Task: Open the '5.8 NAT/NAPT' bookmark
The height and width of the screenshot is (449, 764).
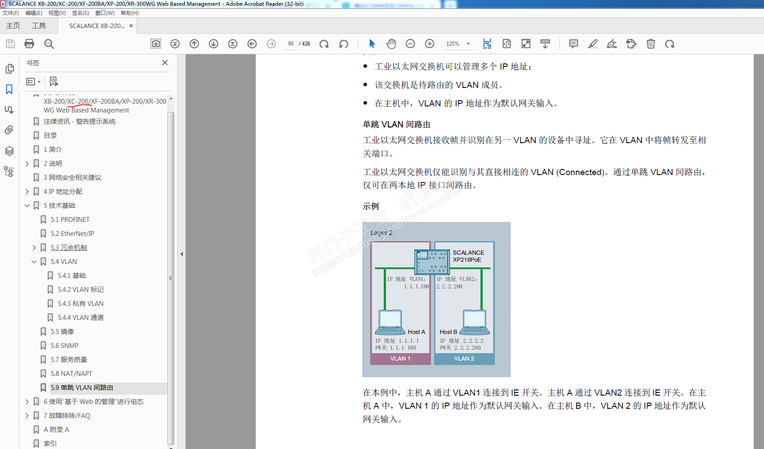Action: [71, 374]
